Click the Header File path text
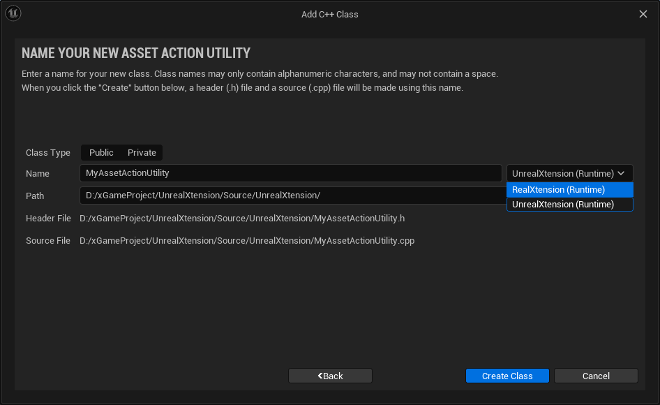The image size is (660, 405). coord(242,219)
